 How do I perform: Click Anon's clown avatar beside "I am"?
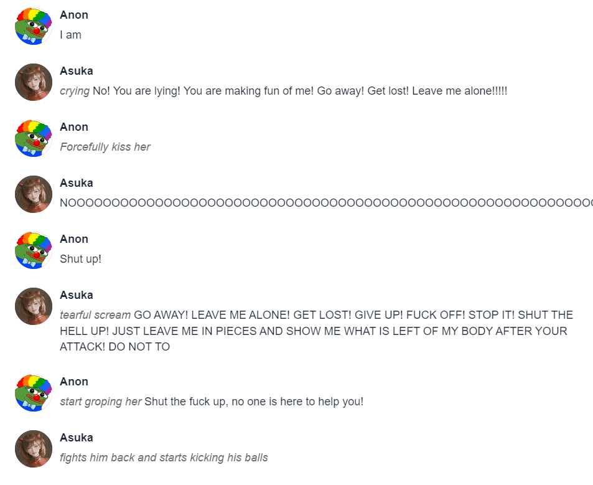click(34, 26)
